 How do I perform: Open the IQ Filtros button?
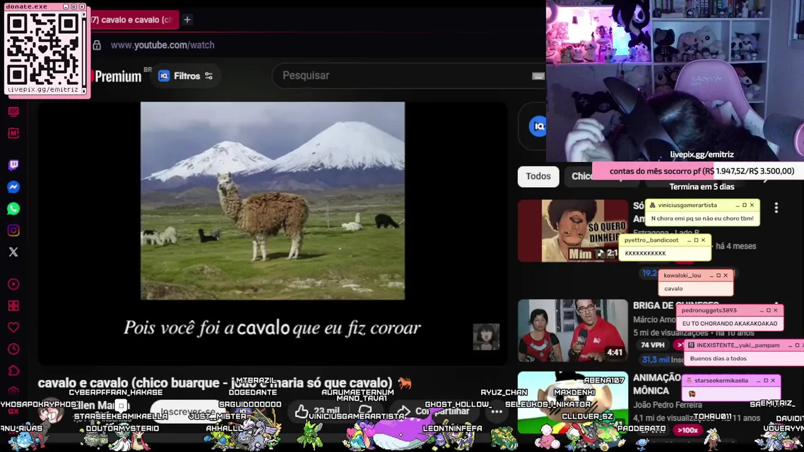185,76
